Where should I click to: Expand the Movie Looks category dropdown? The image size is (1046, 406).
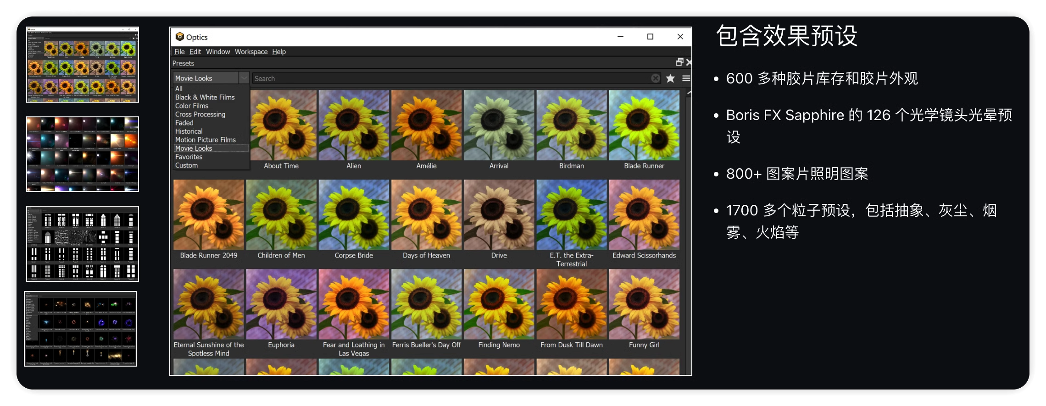244,78
